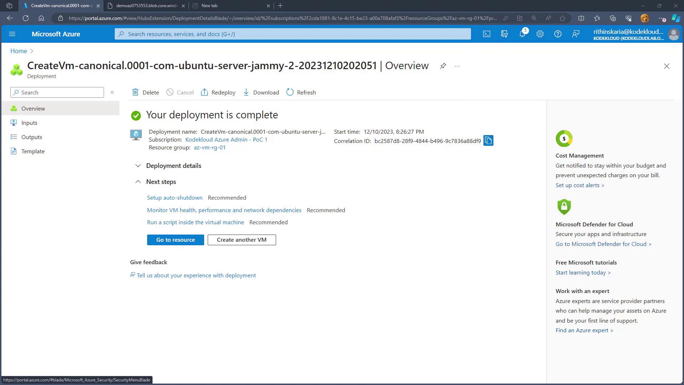Click the Azure global search field

[292, 34]
